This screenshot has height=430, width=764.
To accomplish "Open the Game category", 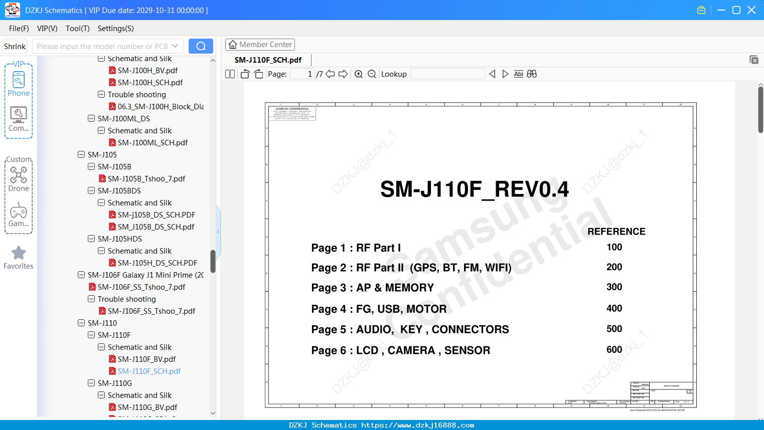I will 19,214.
